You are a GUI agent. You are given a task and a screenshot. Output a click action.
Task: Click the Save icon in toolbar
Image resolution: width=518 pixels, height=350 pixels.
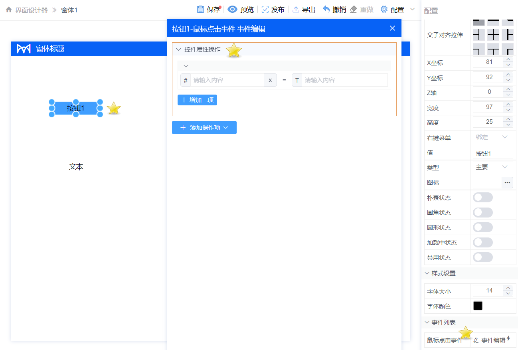201,10
